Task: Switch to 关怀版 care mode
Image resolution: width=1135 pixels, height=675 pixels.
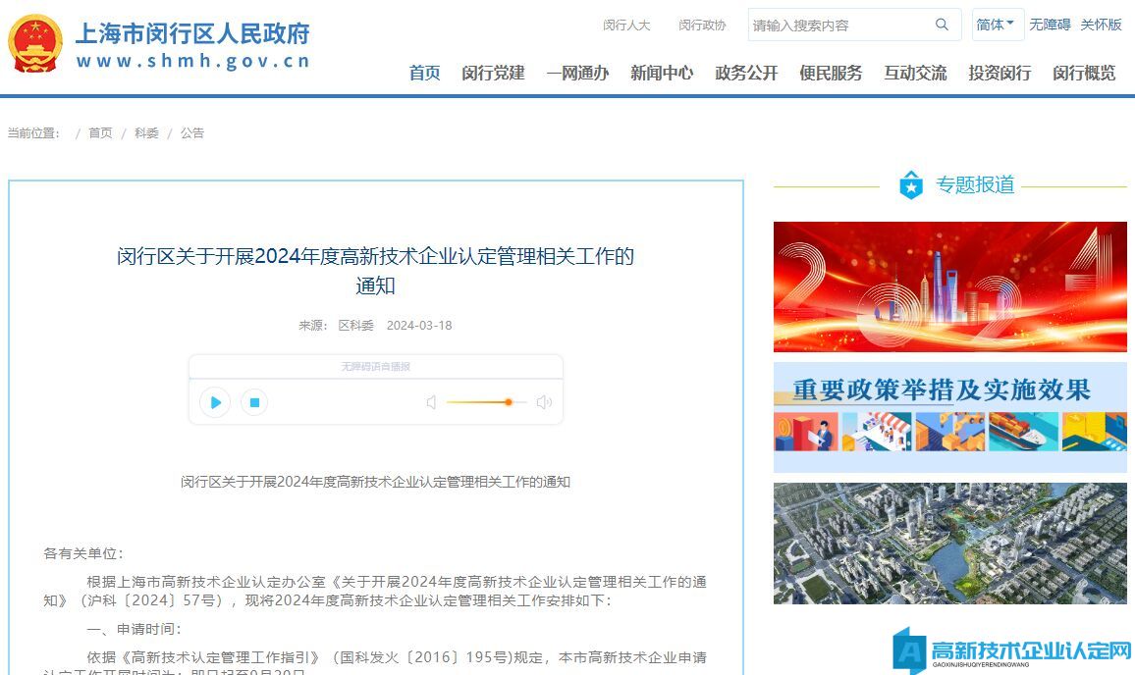Action: (x=1101, y=25)
